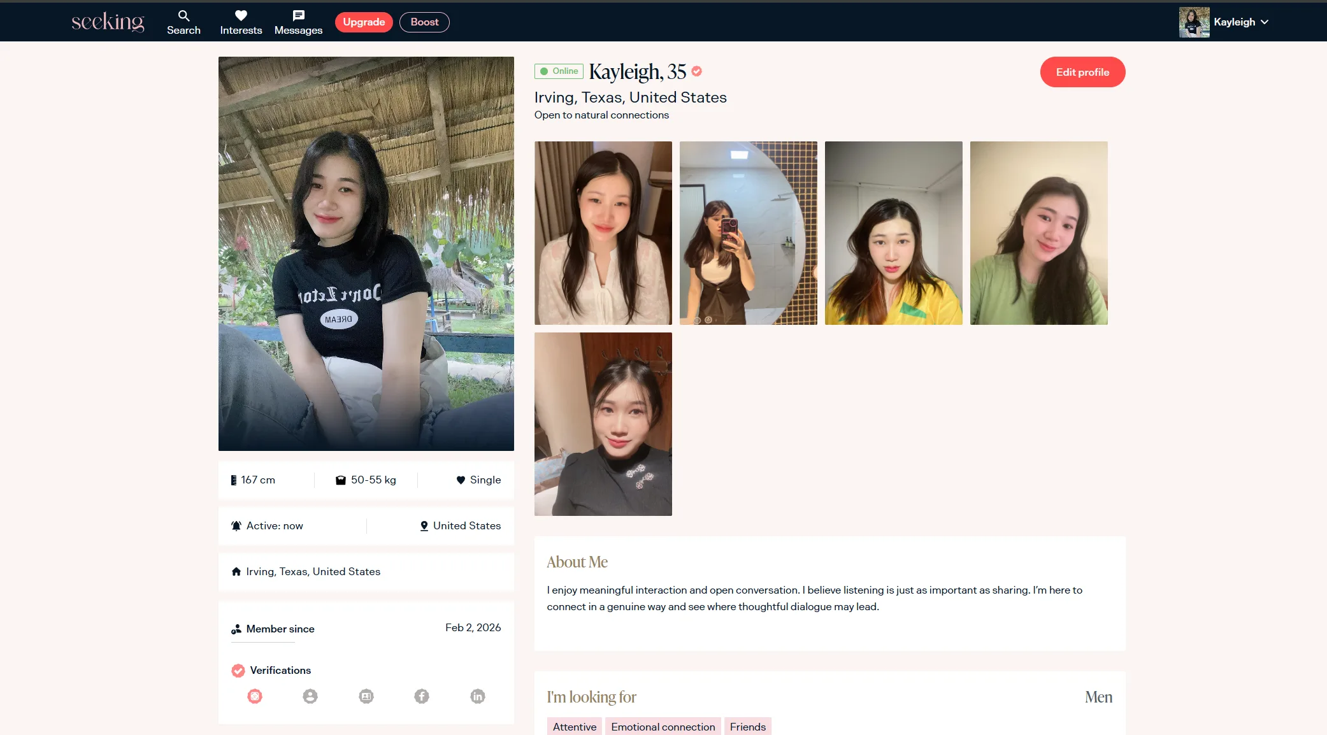This screenshot has width=1327, height=735.
Task: Go to Seeking home via logo
Action: (x=108, y=22)
